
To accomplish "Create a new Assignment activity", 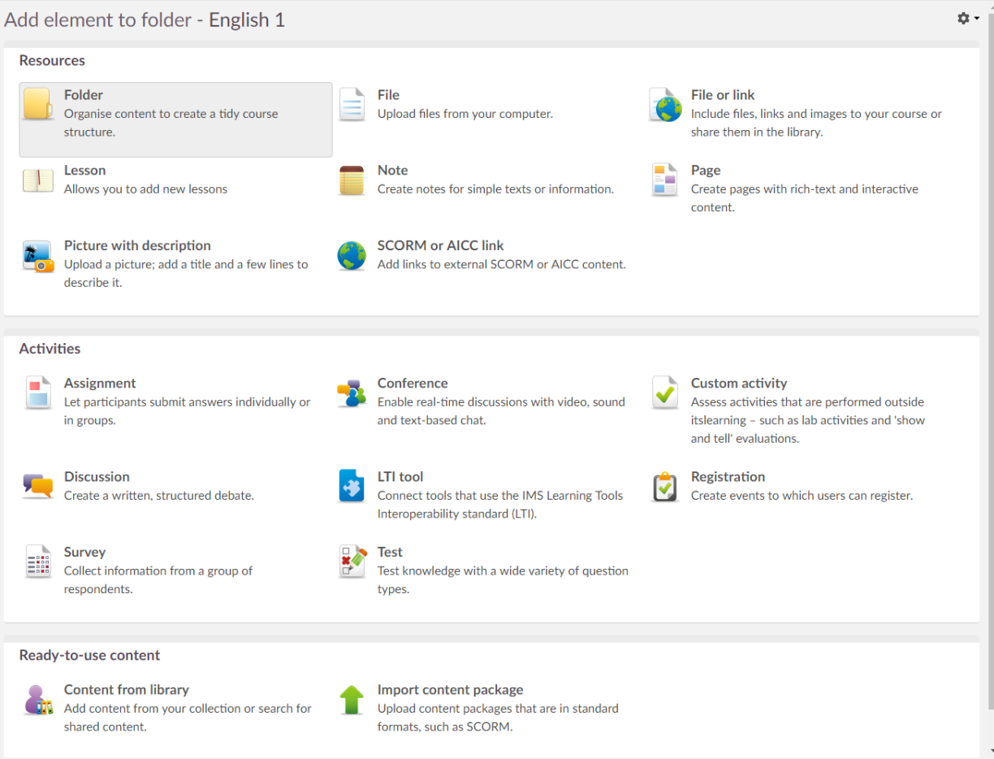I will 100,384.
